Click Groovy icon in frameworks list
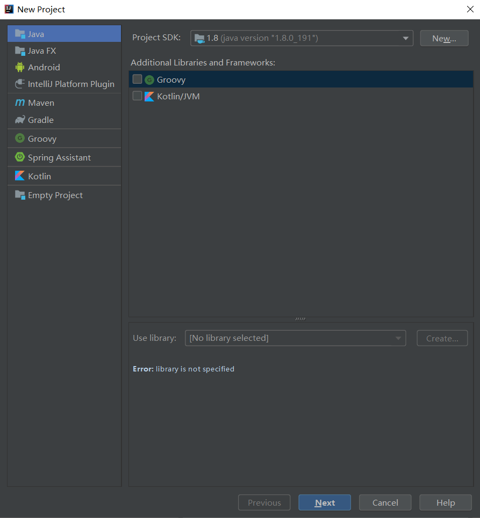Image resolution: width=480 pixels, height=518 pixels. tap(149, 79)
